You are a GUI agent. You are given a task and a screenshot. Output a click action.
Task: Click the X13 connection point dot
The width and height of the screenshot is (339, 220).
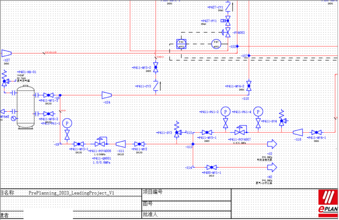tap(193, 144)
